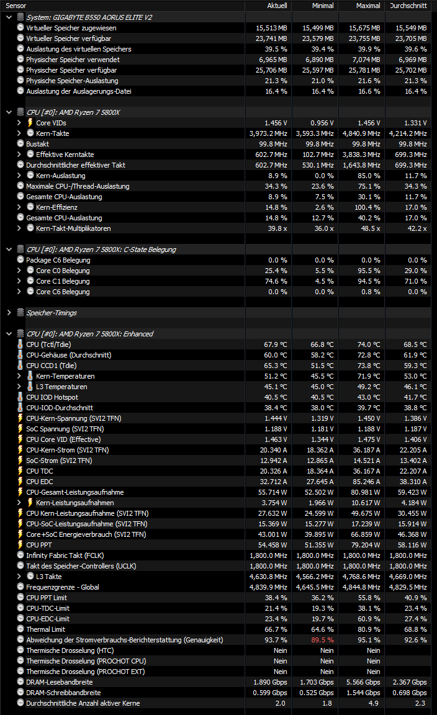Select the Core+SoC Energieverbrauch (SVI2 TFN) row
The height and width of the screenshot is (715, 437).
(216, 534)
